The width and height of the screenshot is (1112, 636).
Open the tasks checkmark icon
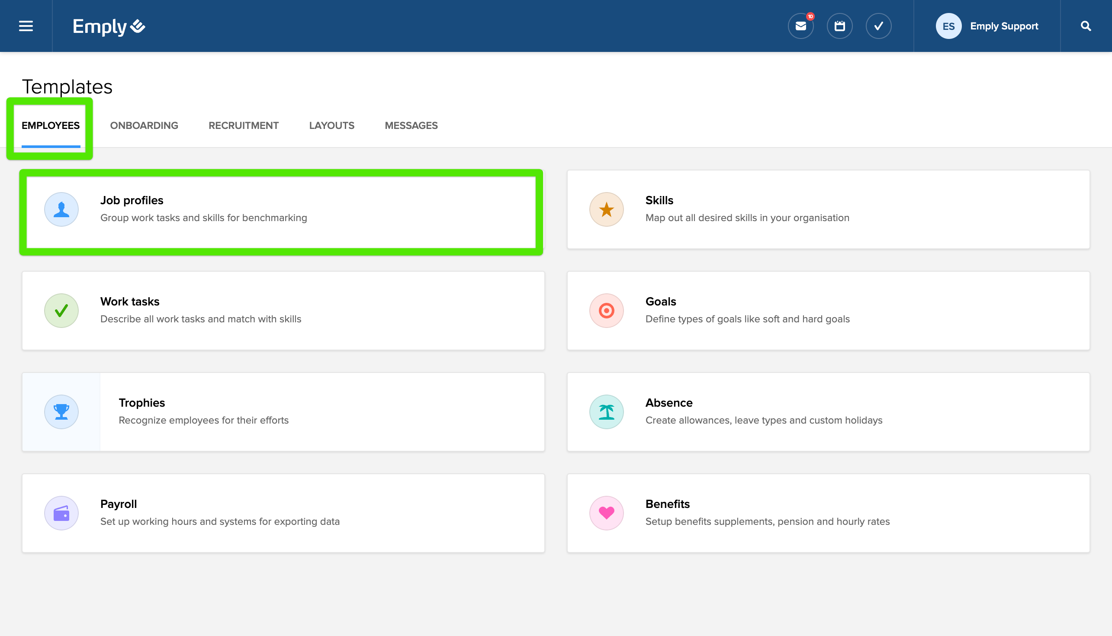[x=878, y=26]
